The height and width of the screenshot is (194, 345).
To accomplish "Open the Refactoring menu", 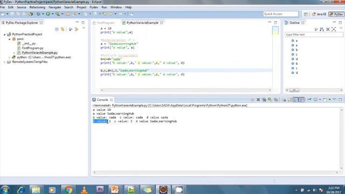I will (37, 7).
